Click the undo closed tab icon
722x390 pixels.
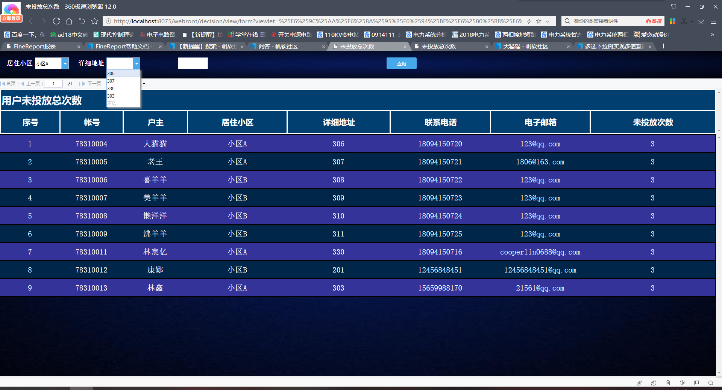click(82, 21)
